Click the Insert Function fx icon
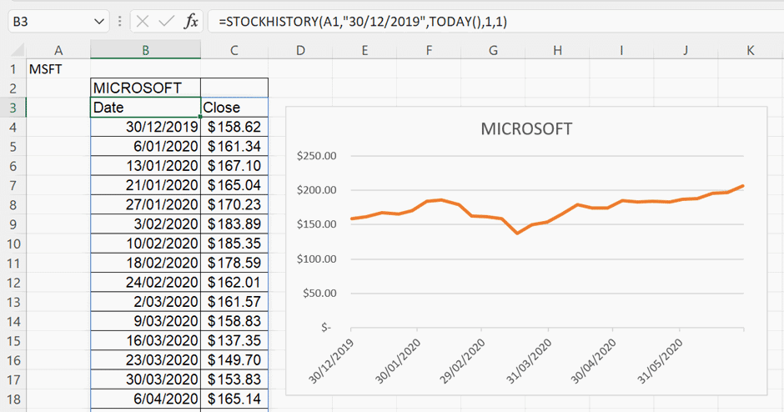This screenshot has width=784, height=412. 191,22
